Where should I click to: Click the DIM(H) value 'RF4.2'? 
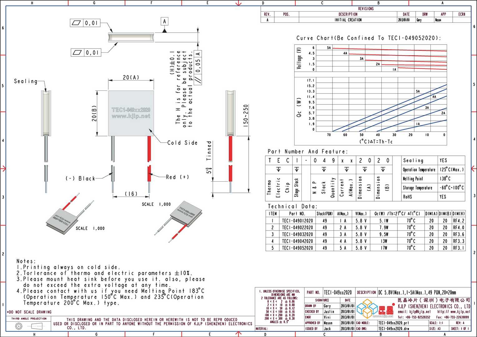[459, 221]
